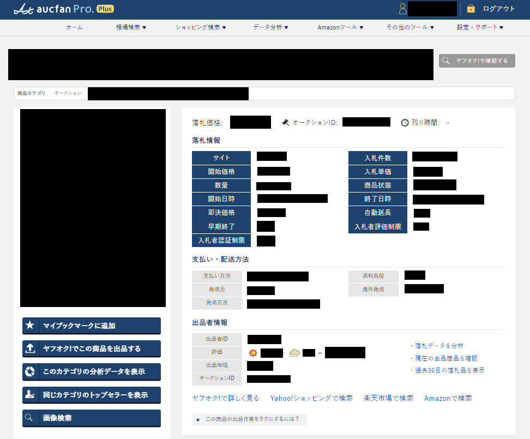Image resolution: width=530 pixels, height=439 pixels.
Task: Click このカテゴリの分析データを表示 button
Action: click(x=92, y=371)
